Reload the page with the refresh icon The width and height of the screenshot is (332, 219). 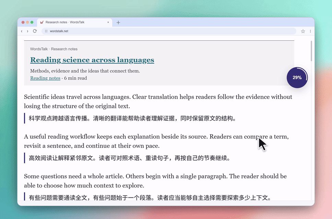pyautogui.click(x=35, y=31)
